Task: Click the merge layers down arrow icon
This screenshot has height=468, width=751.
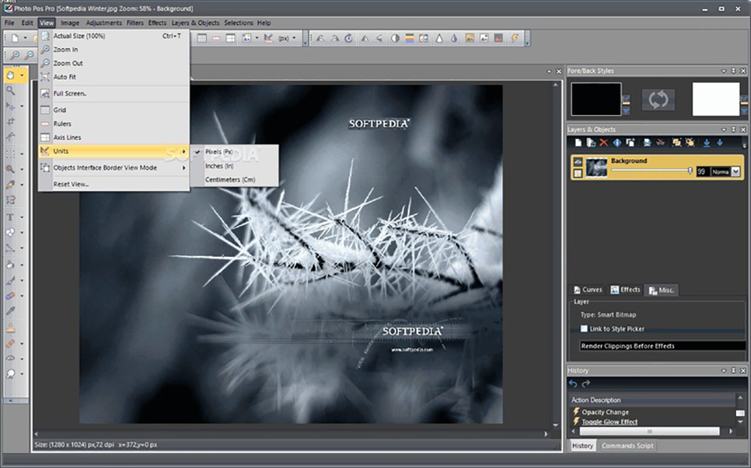Action: (x=707, y=142)
